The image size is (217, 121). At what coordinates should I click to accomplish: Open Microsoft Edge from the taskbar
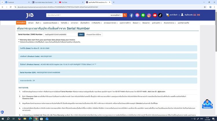pos(30,119)
